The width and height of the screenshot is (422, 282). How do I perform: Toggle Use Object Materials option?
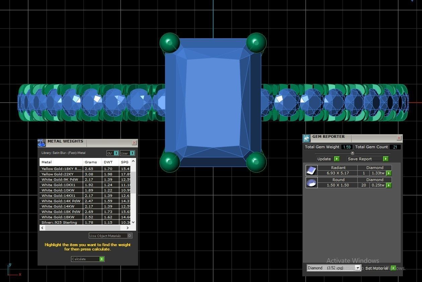(x=110, y=236)
